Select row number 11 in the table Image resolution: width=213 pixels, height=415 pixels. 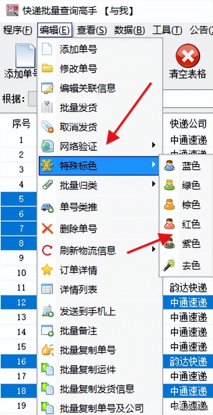[x=21, y=287]
